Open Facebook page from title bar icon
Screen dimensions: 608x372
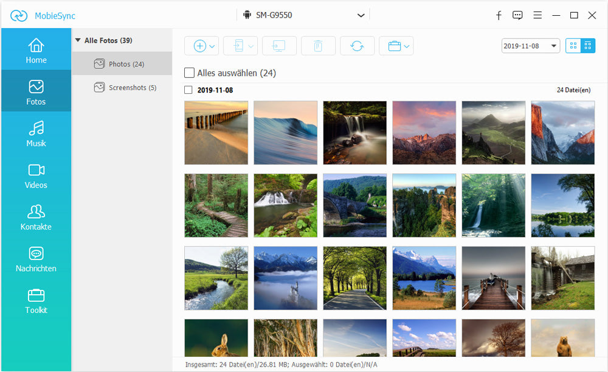point(499,15)
